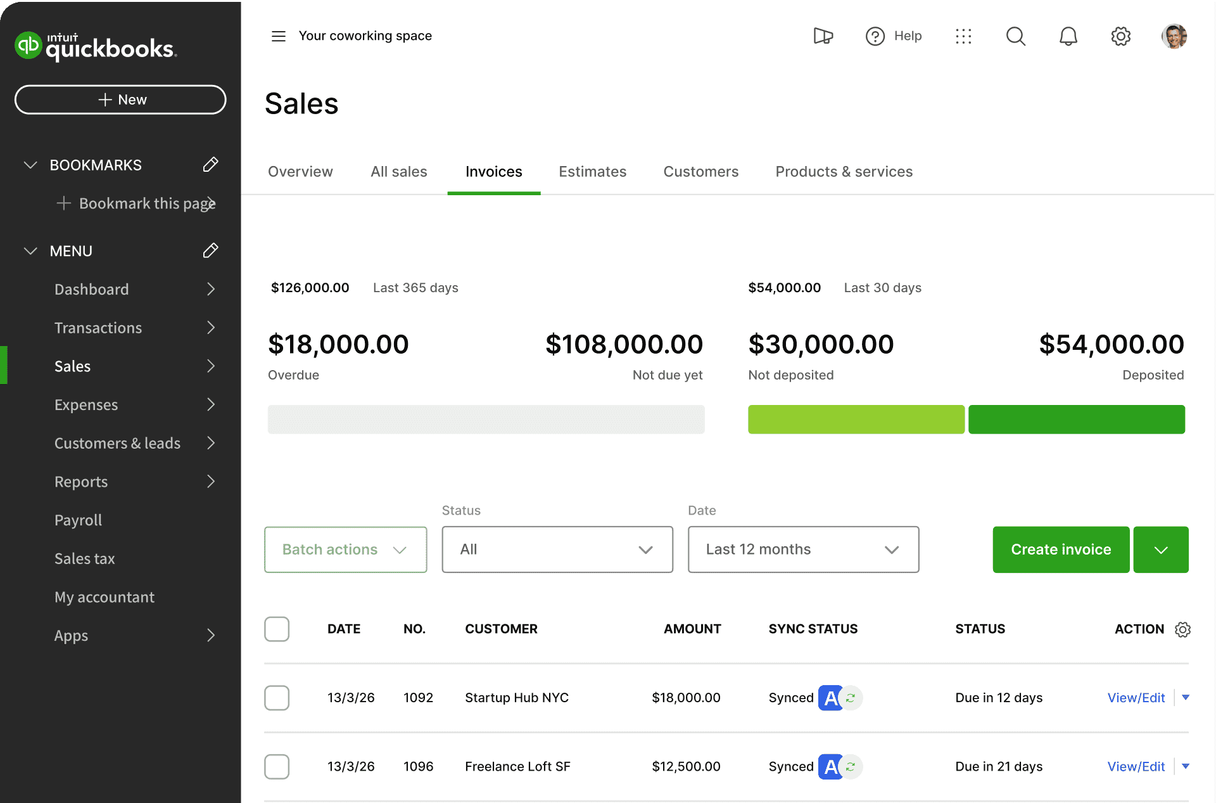This screenshot has height=803, width=1216.
Task: Check the checkbox for invoice 1096
Action: point(277,766)
